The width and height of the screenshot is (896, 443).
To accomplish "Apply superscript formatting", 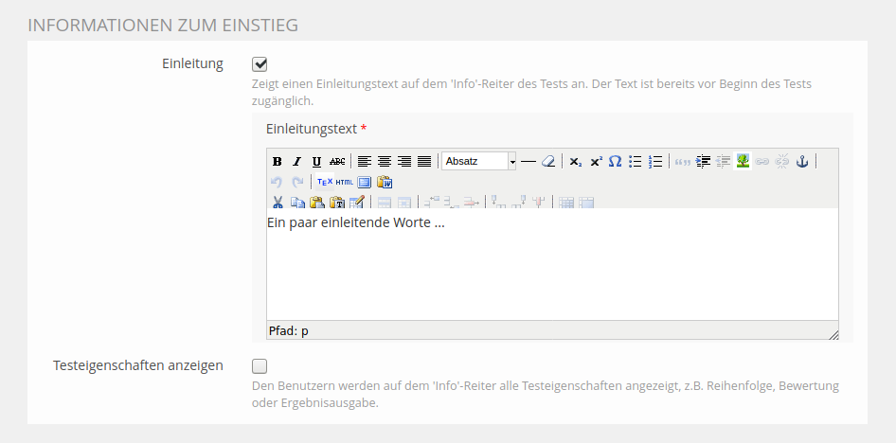I will 596,162.
